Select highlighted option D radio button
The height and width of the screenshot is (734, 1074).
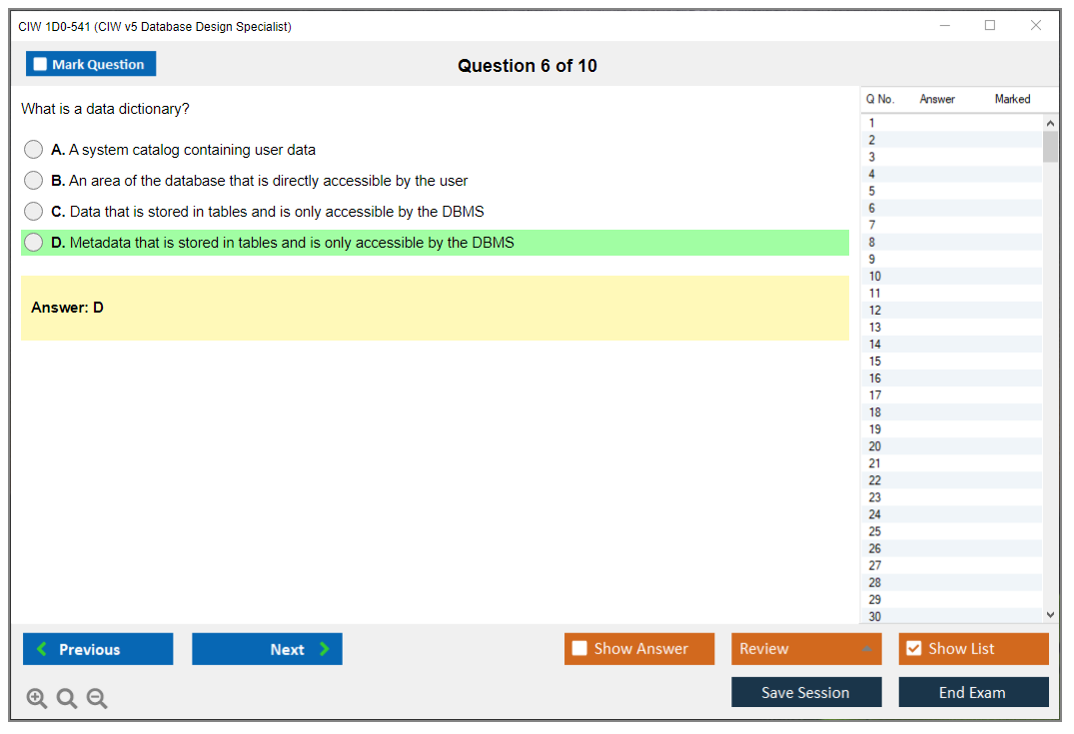click(x=34, y=243)
